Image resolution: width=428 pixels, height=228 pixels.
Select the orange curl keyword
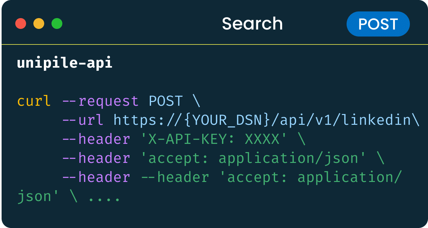(x=33, y=101)
